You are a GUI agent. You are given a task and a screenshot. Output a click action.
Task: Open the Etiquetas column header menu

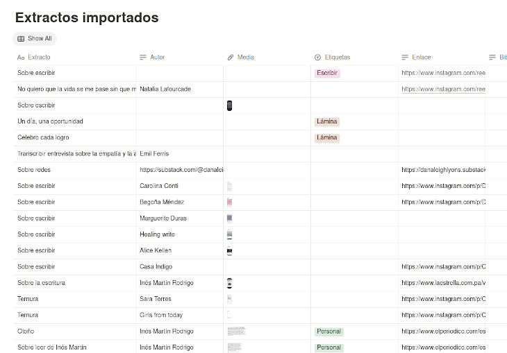click(x=338, y=58)
